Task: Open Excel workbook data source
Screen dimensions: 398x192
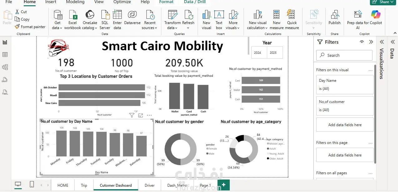Action: 73,20
